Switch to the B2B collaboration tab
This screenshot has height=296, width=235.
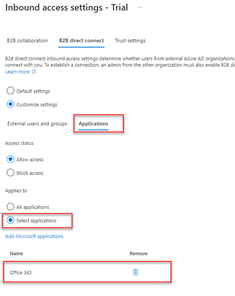point(27,40)
